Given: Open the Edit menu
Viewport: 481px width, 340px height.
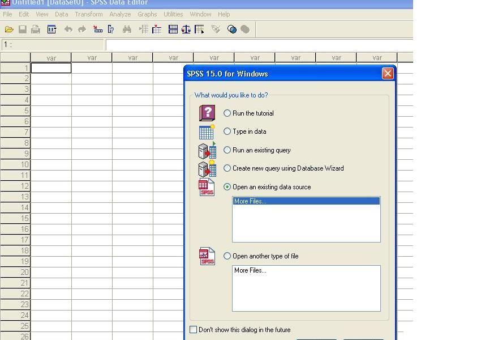Looking at the screenshot, I should tap(24, 14).
